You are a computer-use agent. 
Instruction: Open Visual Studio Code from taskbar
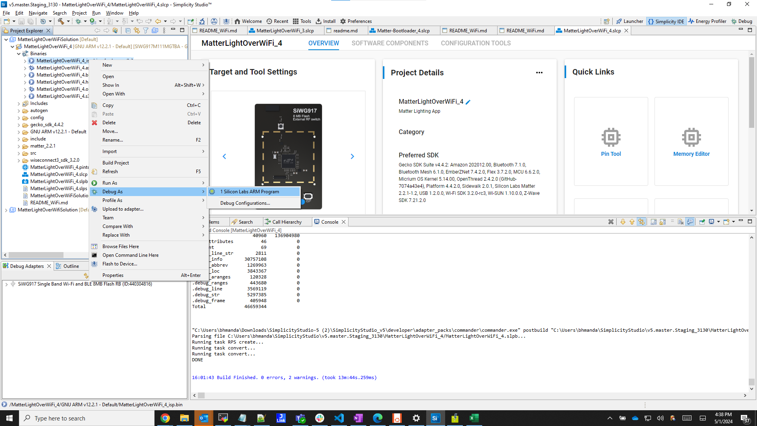(339, 418)
